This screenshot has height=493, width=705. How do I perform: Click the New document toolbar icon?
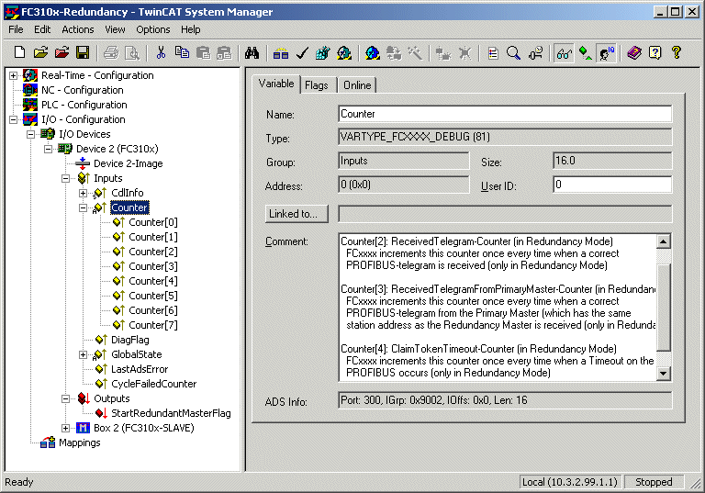click(x=19, y=53)
